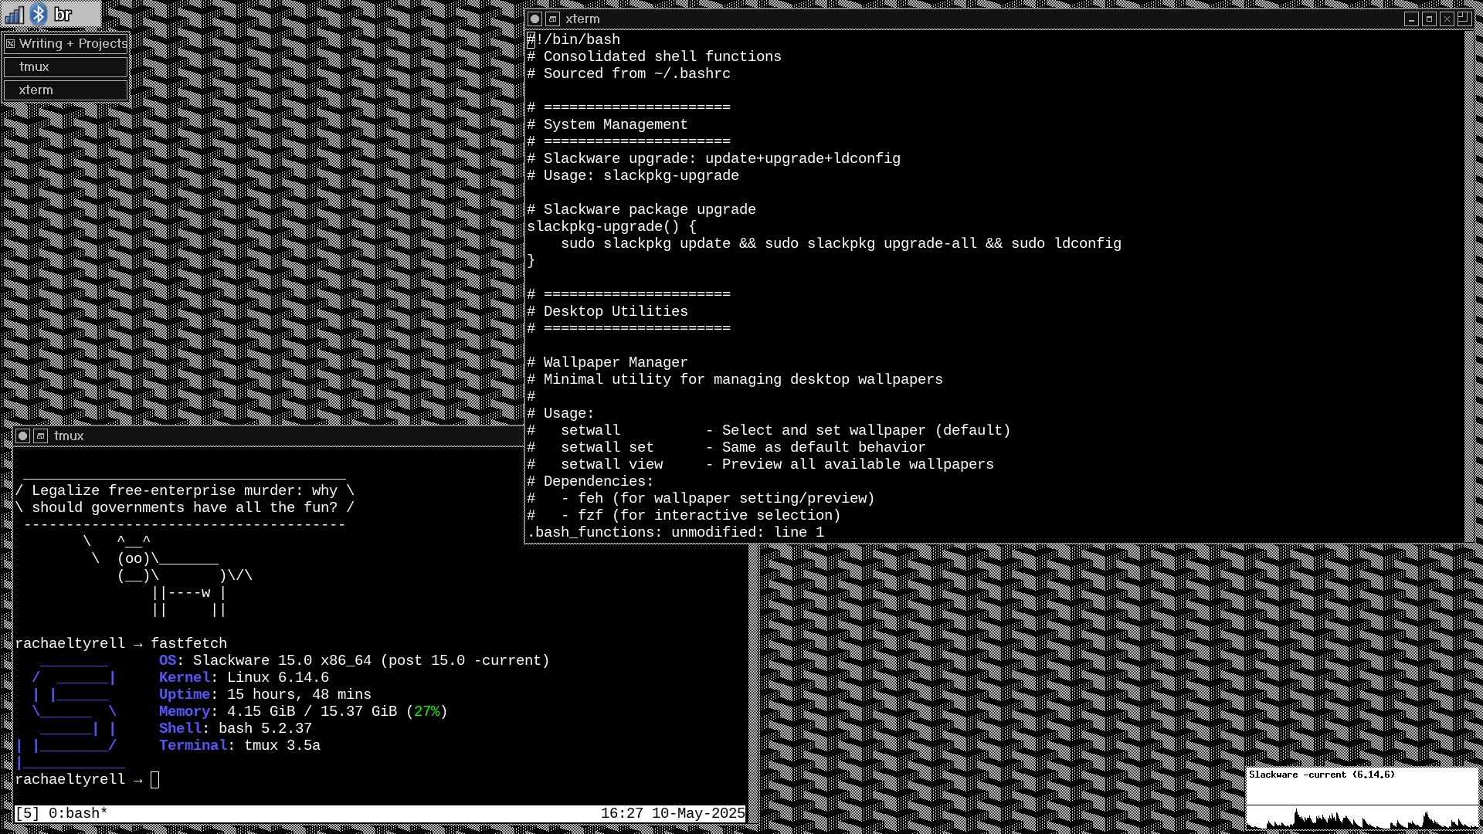Click the xterm vertical scrollbar

click(1471, 286)
